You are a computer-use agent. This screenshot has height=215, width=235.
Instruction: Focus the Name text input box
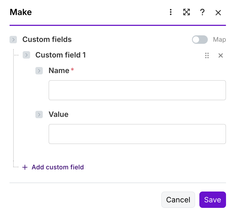click(137, 90)
